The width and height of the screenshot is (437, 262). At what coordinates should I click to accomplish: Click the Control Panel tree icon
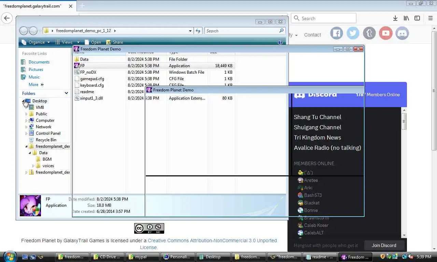click(x=32, y=133)
